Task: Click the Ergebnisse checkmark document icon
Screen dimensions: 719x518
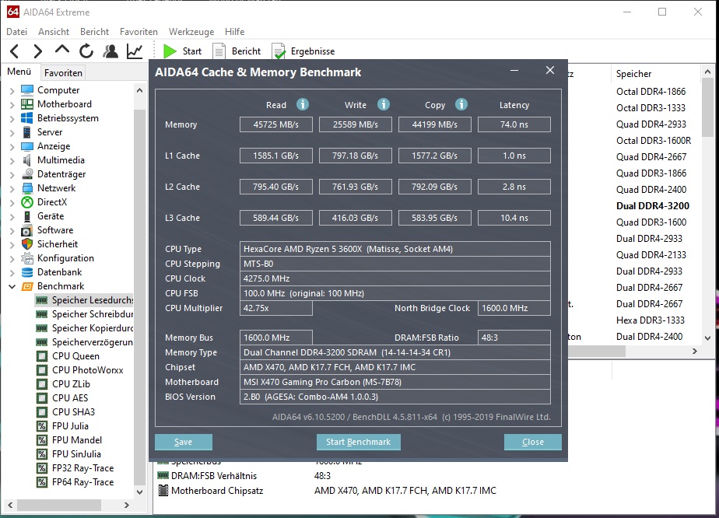Action: [279, 51]
